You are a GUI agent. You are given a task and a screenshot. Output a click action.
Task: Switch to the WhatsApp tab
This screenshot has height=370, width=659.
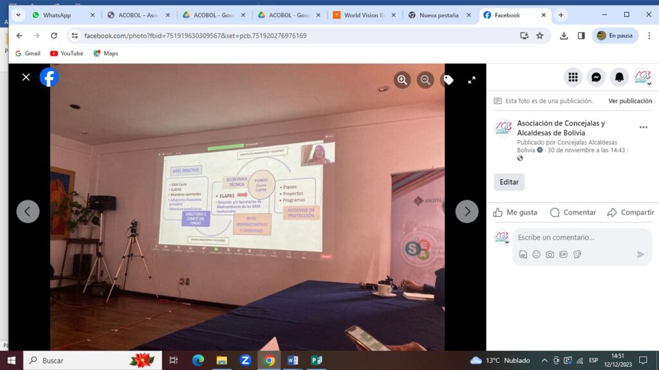coord(57,15)
